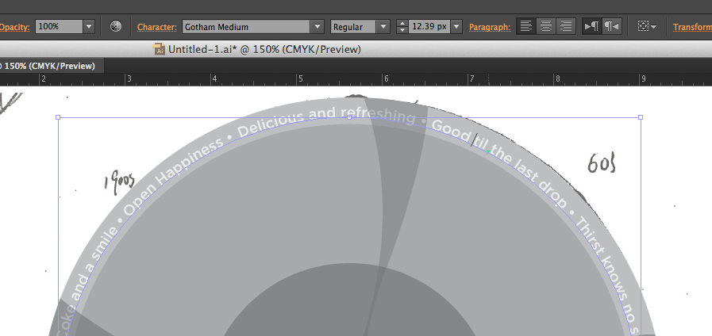Align paragraph text left
Screen dimensions: 712x336
point(525,26)
